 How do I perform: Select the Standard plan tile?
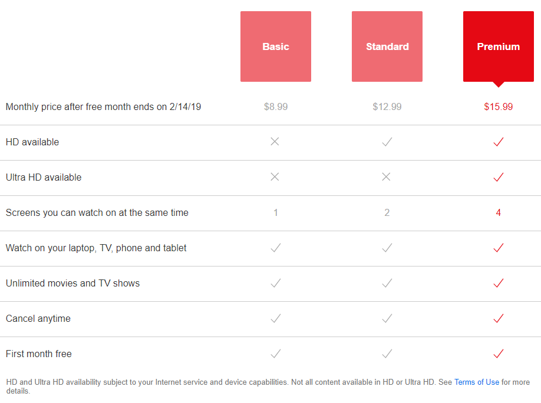click(x=387, y=46)
